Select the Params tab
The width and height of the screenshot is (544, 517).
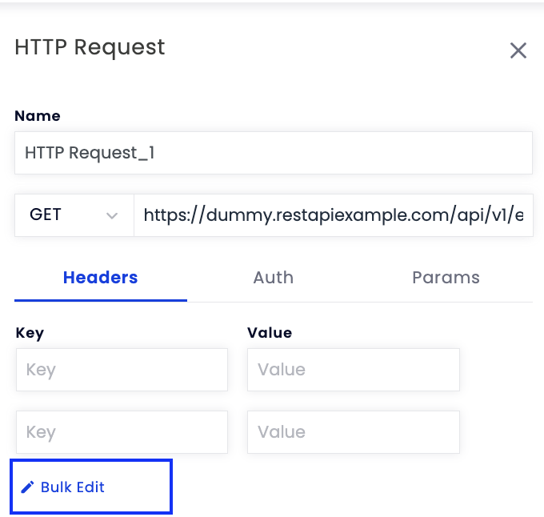[x=446, y=278]
